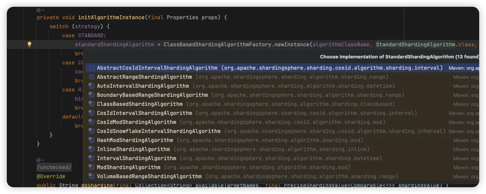The image size is (486, 194).
Task: Expand the folded /unchecked/ annotation region
Action: [54, 167]
